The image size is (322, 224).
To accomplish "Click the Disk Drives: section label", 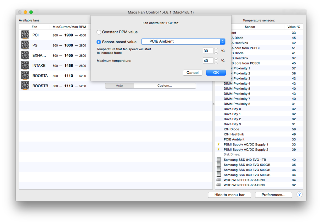I will click(x=232, y=155).
